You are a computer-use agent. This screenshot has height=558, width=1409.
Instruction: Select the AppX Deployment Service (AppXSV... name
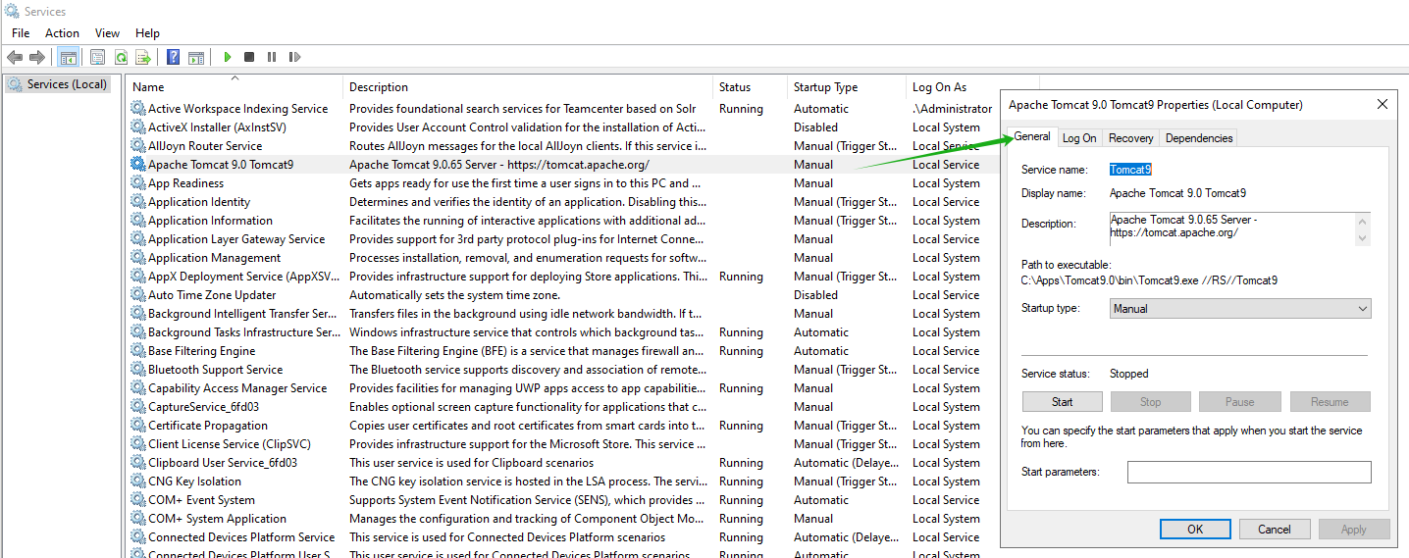click(x=243, y=277)
